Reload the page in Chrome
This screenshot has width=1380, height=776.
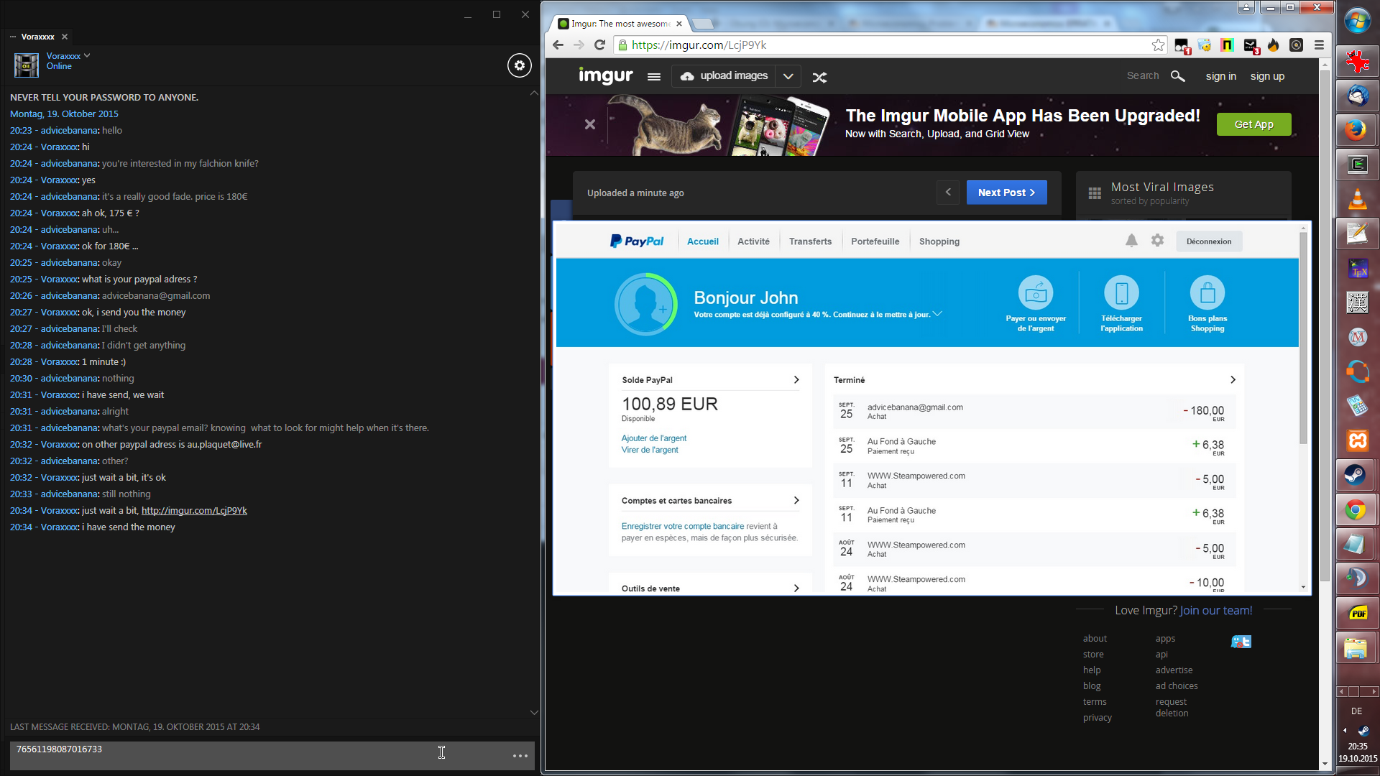[x=600, y=45]
